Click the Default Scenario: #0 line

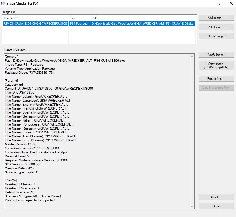[x=20, y=192]
